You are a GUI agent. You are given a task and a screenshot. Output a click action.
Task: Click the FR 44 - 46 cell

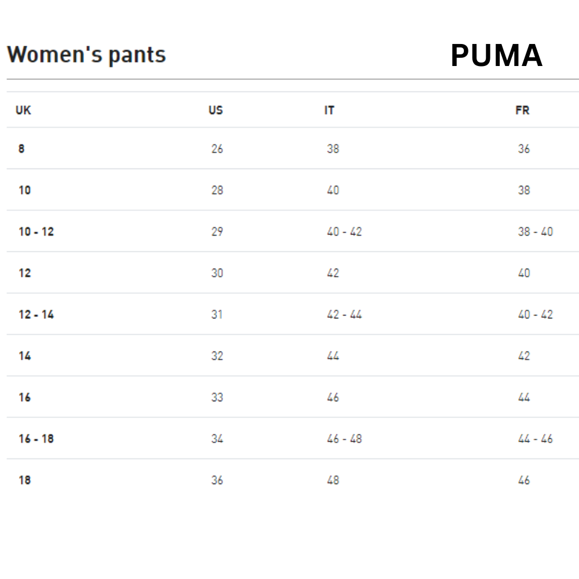pos(535,439)
